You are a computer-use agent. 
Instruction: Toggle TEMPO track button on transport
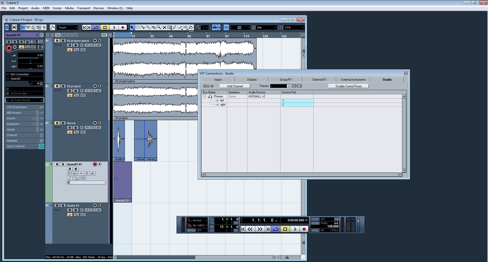pos(315,223)
